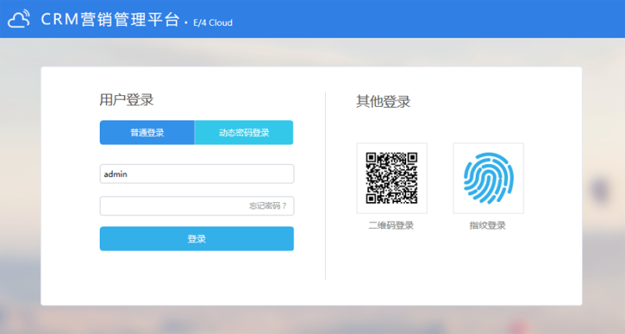Image resolution: width=625 pixels, height=334 pixels.
Task: Switch to the 动态密码登录 tab
Action: pyautogui.click(x=244, y=133)
